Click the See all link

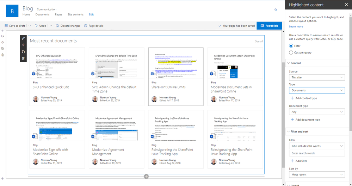[x=259, y=41]
